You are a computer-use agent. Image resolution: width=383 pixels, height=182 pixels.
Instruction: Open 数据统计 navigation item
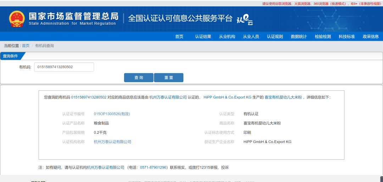(x=299, y=37)
